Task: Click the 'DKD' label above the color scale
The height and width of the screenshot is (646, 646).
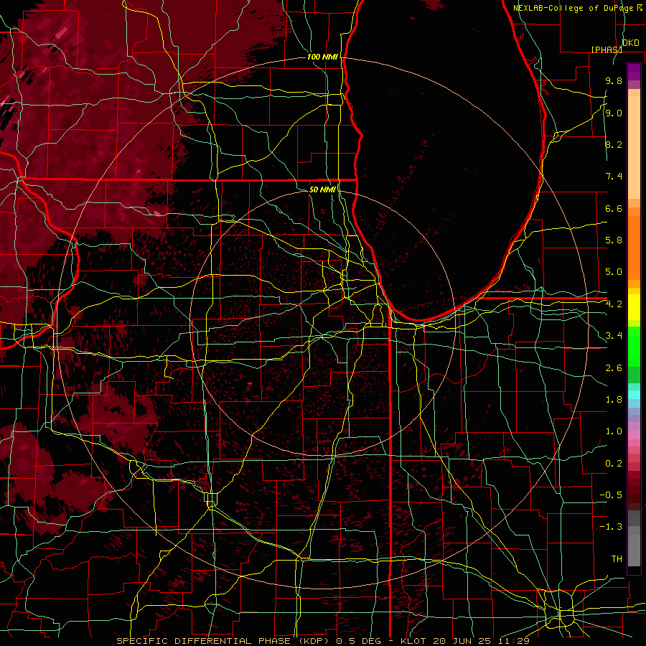Action: (x=631, y=43)
